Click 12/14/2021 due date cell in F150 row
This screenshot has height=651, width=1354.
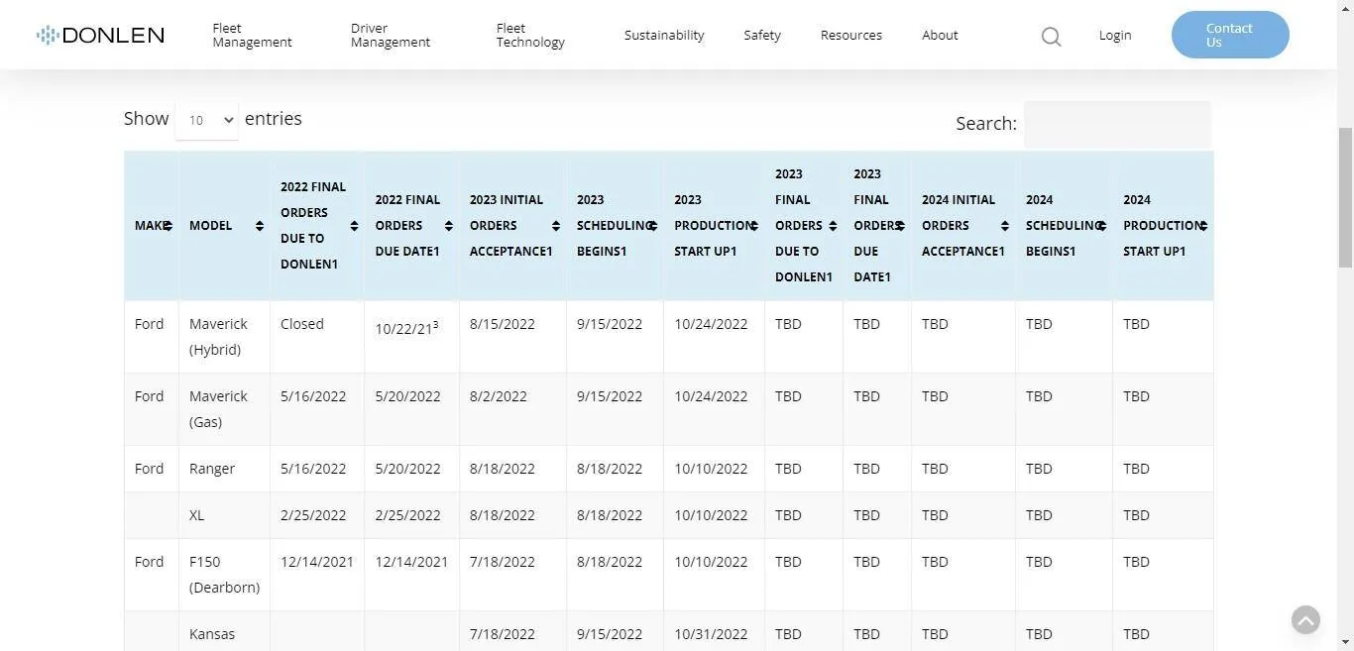(411, 575)
